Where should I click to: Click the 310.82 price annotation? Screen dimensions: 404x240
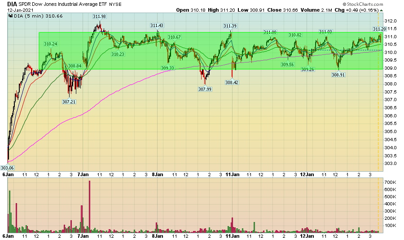click(295, 35)
